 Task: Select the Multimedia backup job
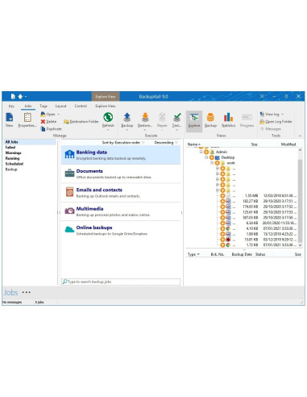pos(121,211)
